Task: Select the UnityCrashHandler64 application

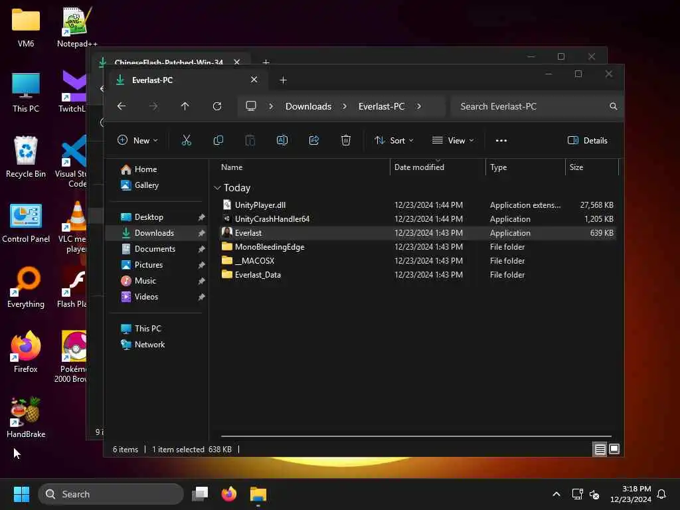Action: [x=418, y=219]
